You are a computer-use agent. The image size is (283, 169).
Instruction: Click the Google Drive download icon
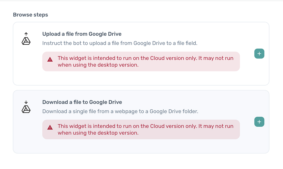tap(26, 107)
